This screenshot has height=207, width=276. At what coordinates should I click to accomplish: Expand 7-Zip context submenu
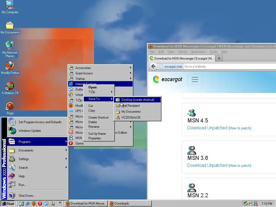pyautogui.click(x=99, y=92)
